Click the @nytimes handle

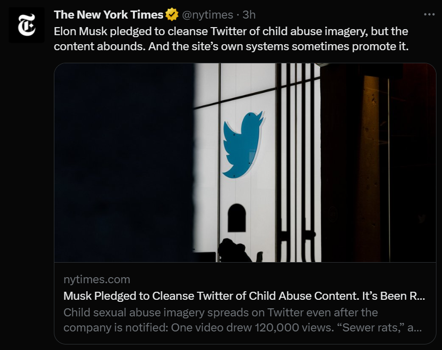coord(207,15)
